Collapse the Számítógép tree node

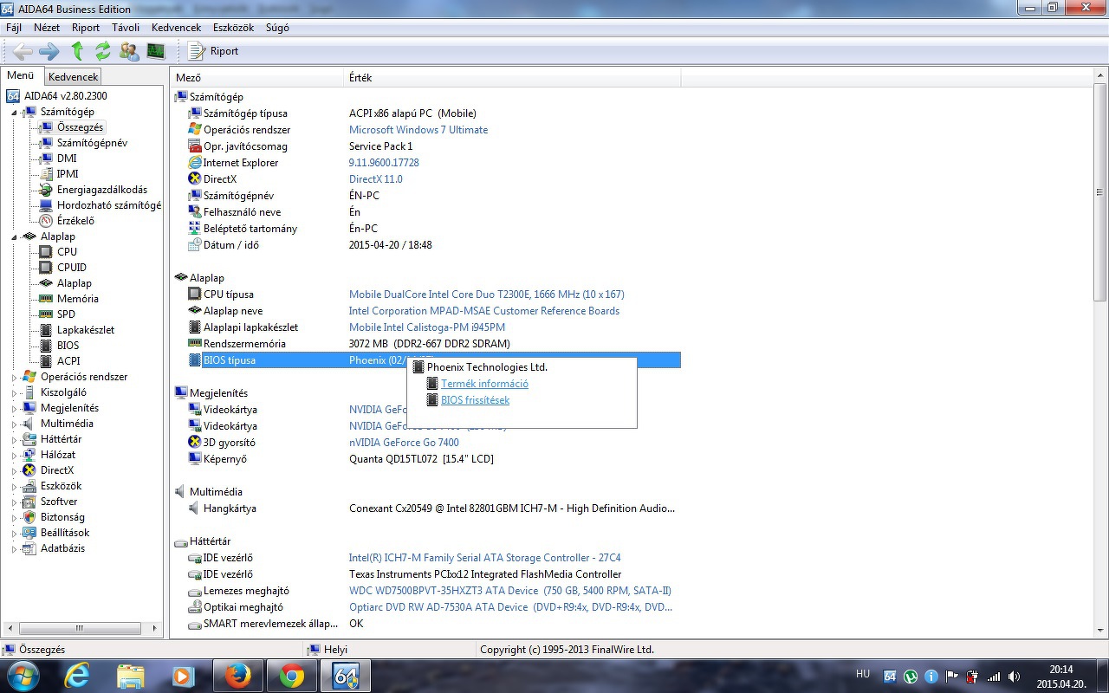point(14,112)
